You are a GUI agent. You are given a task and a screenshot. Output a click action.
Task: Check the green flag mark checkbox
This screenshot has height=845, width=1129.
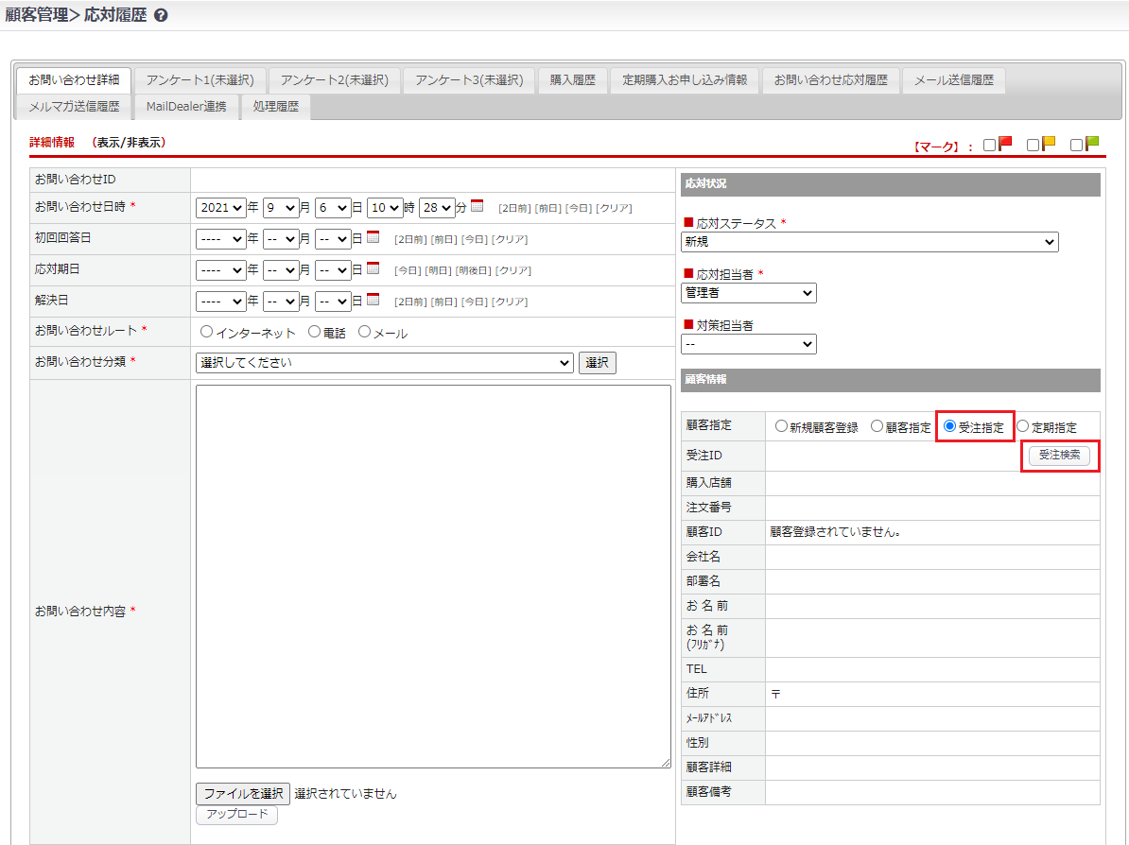1076,145
